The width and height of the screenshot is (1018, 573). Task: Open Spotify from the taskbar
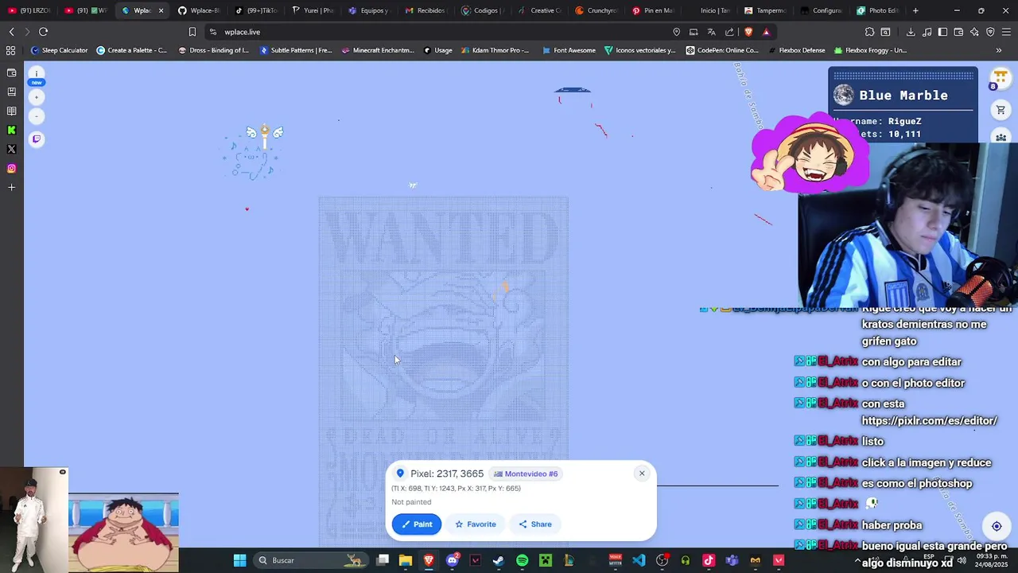522,560
